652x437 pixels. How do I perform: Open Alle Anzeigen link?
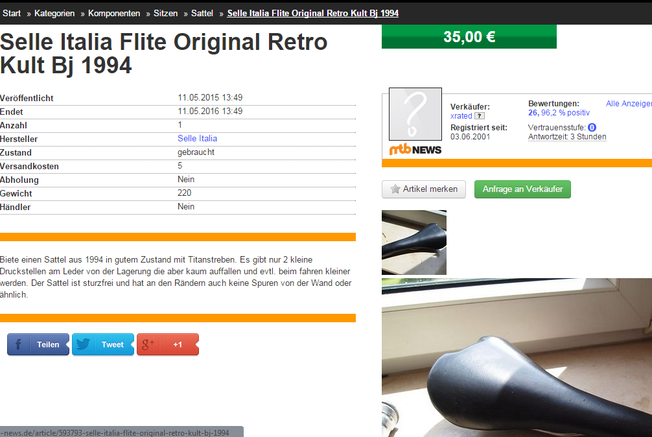(x=629, y=104)
